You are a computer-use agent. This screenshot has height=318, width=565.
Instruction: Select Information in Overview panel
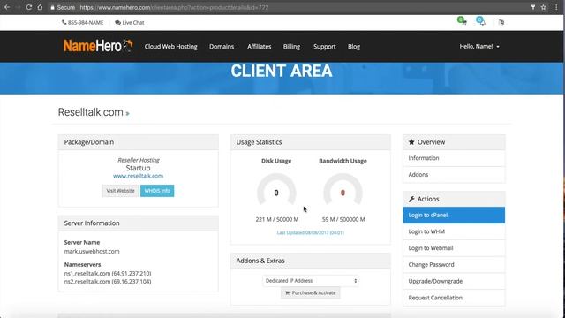[454, 158]
